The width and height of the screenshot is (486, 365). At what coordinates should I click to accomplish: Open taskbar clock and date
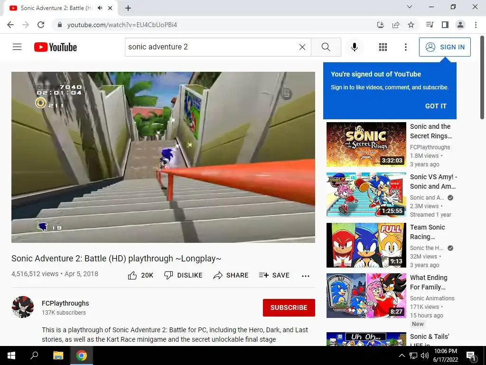pos(445,355)
